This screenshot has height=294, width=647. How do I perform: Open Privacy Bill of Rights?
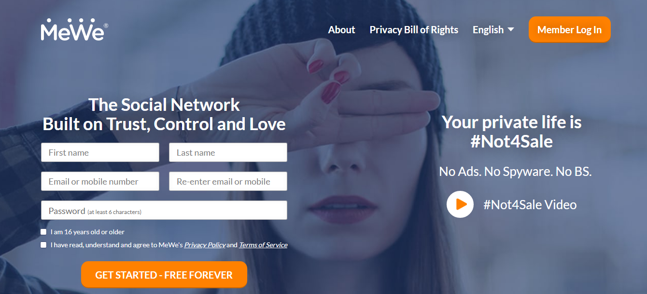414,30
